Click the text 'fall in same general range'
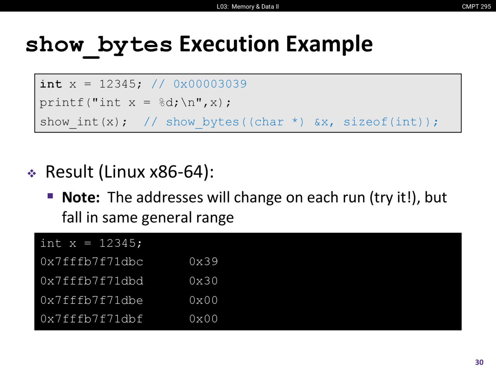This screenshot has height=372, width=496. [148, 217]
